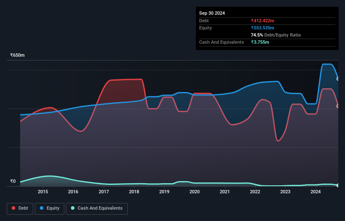Click the ₹553.535m equity value
Viewport: 345px width, 221px height.
263,28
